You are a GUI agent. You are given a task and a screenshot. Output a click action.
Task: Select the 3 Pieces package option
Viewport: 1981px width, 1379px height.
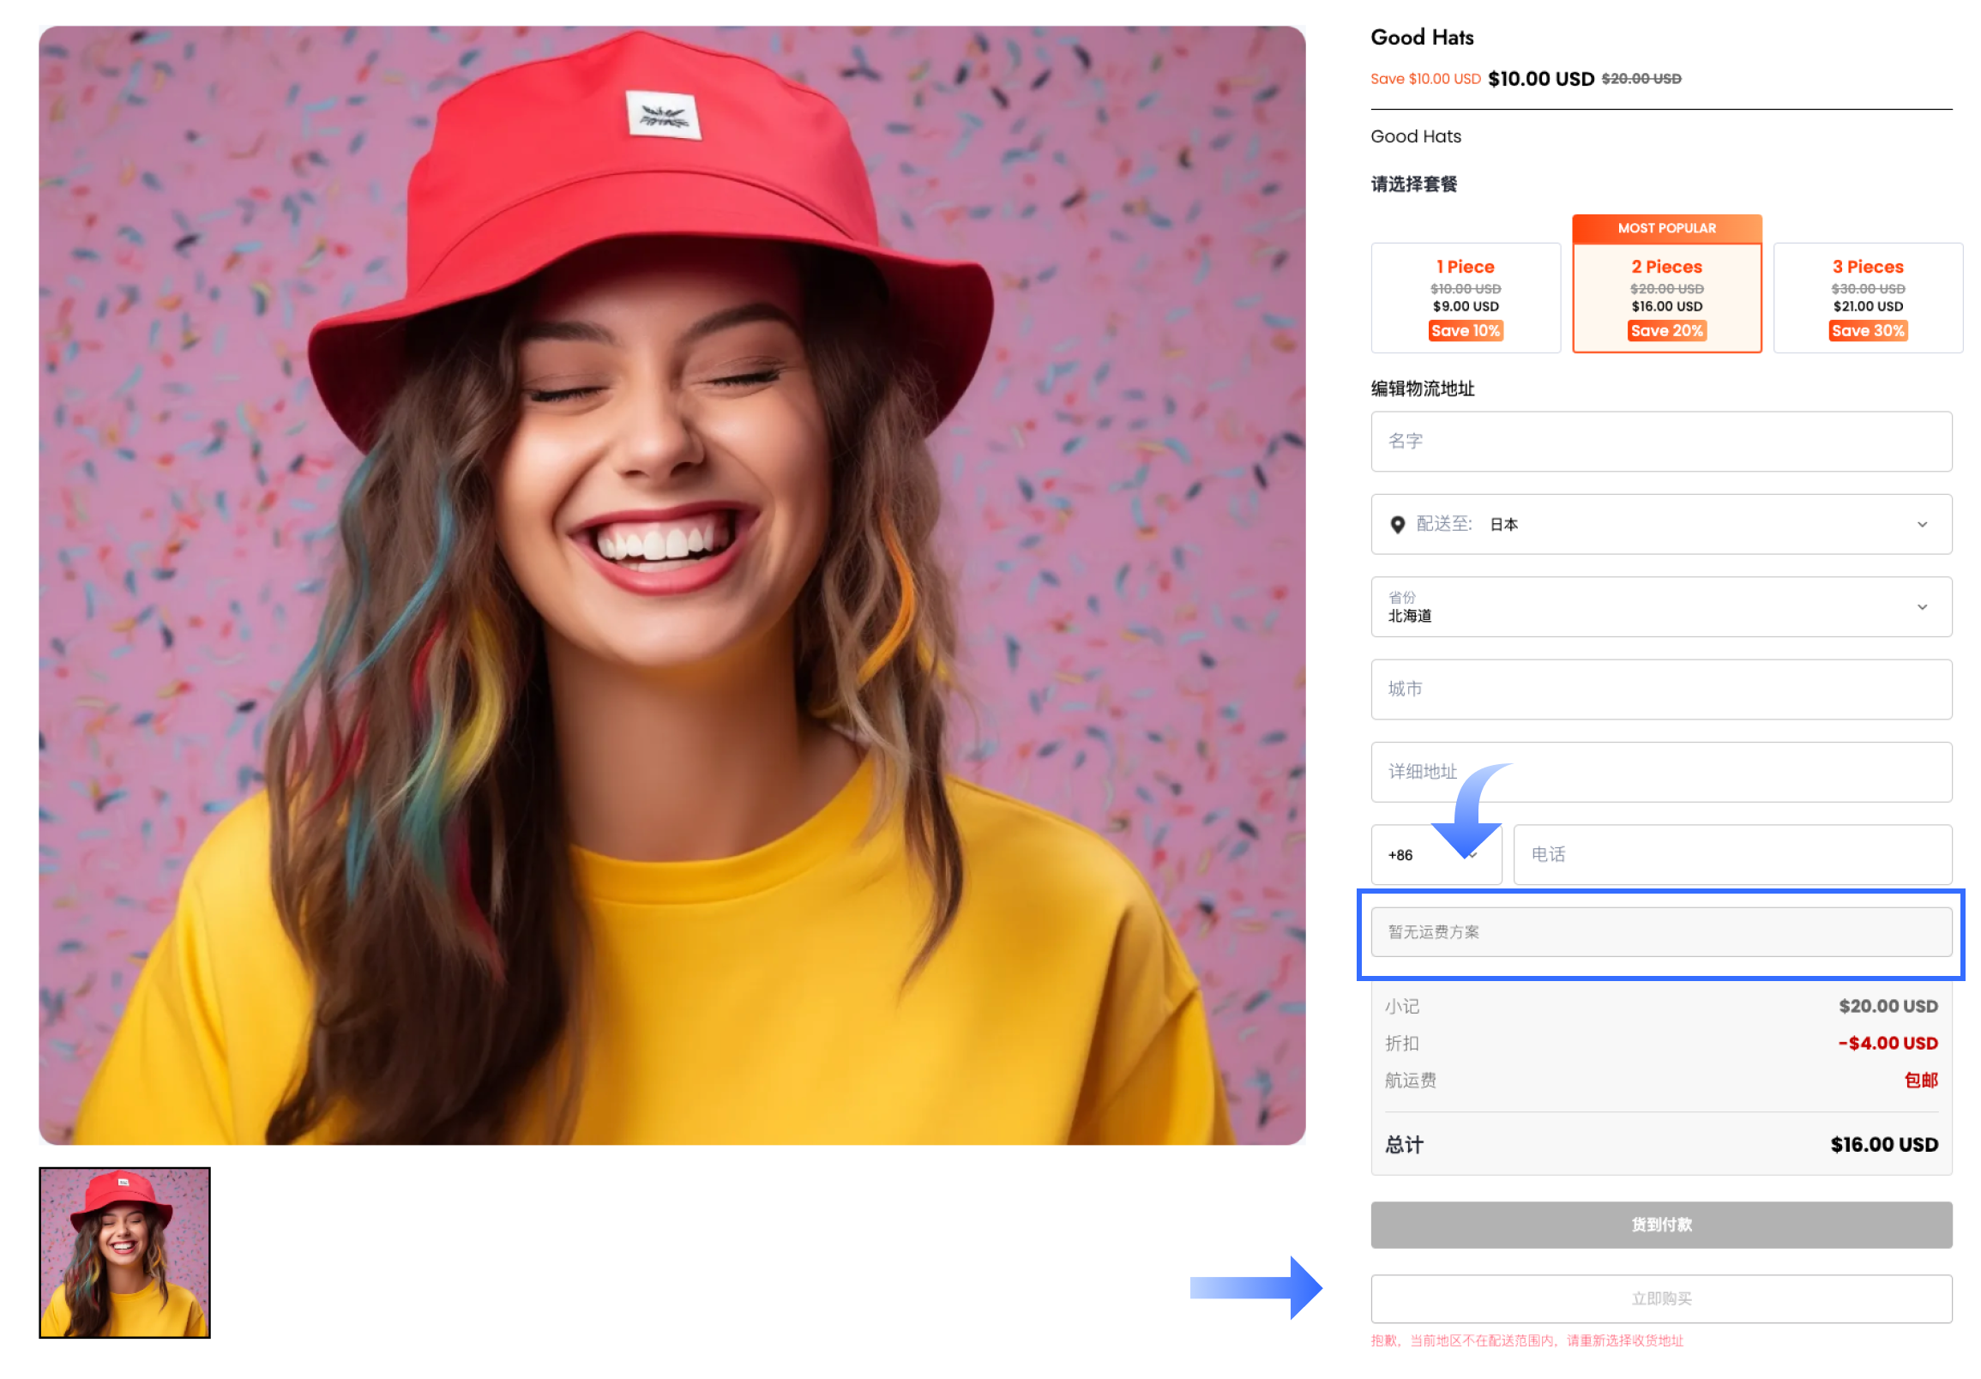point(1867,298)
